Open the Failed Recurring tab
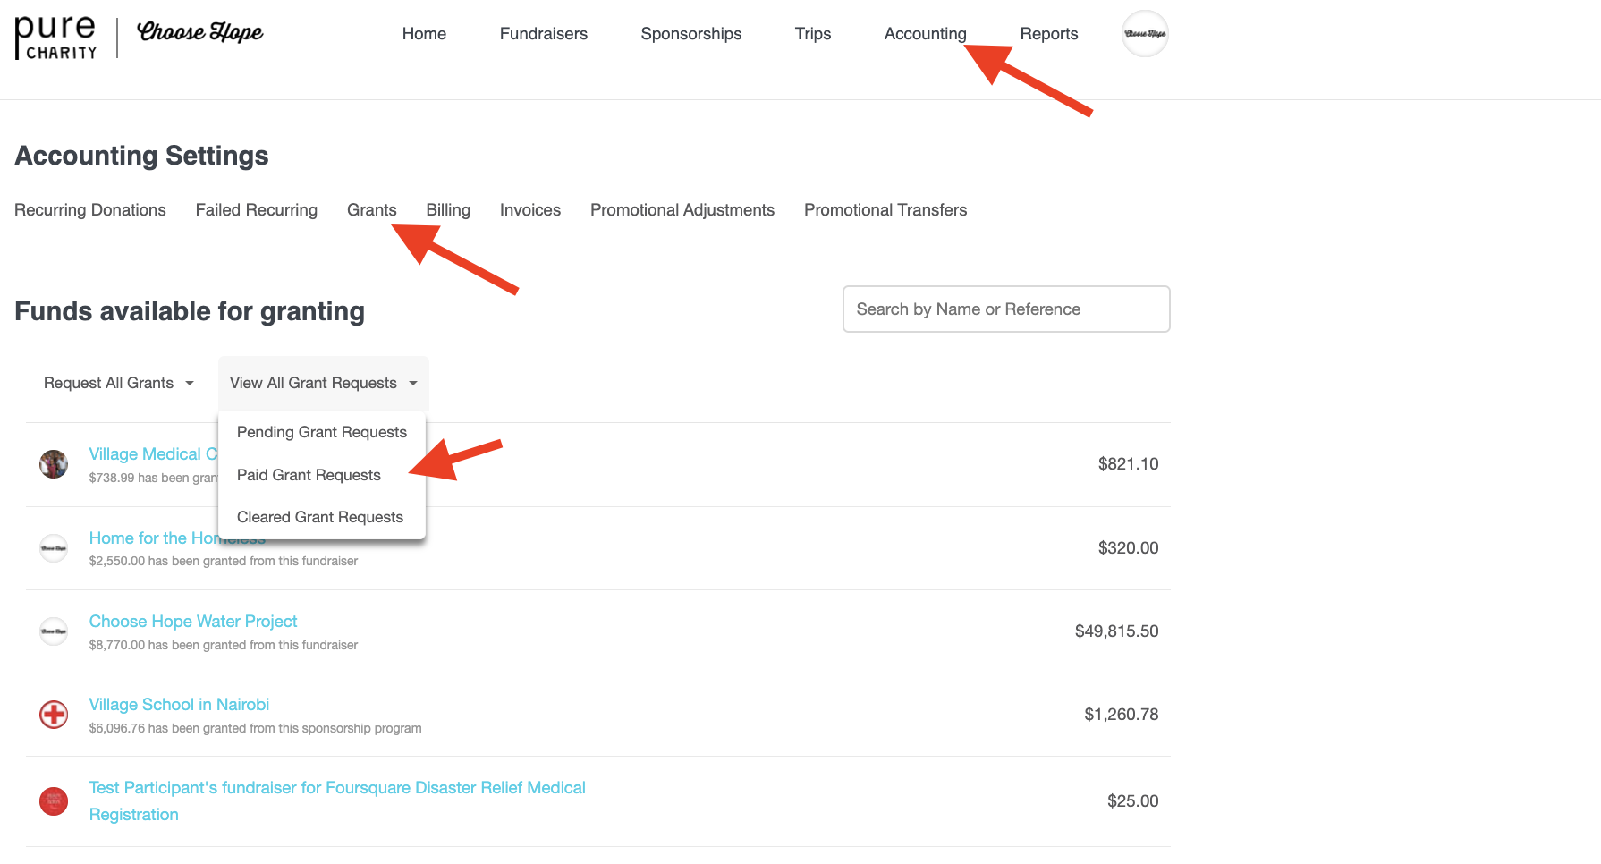 (256, 210)
